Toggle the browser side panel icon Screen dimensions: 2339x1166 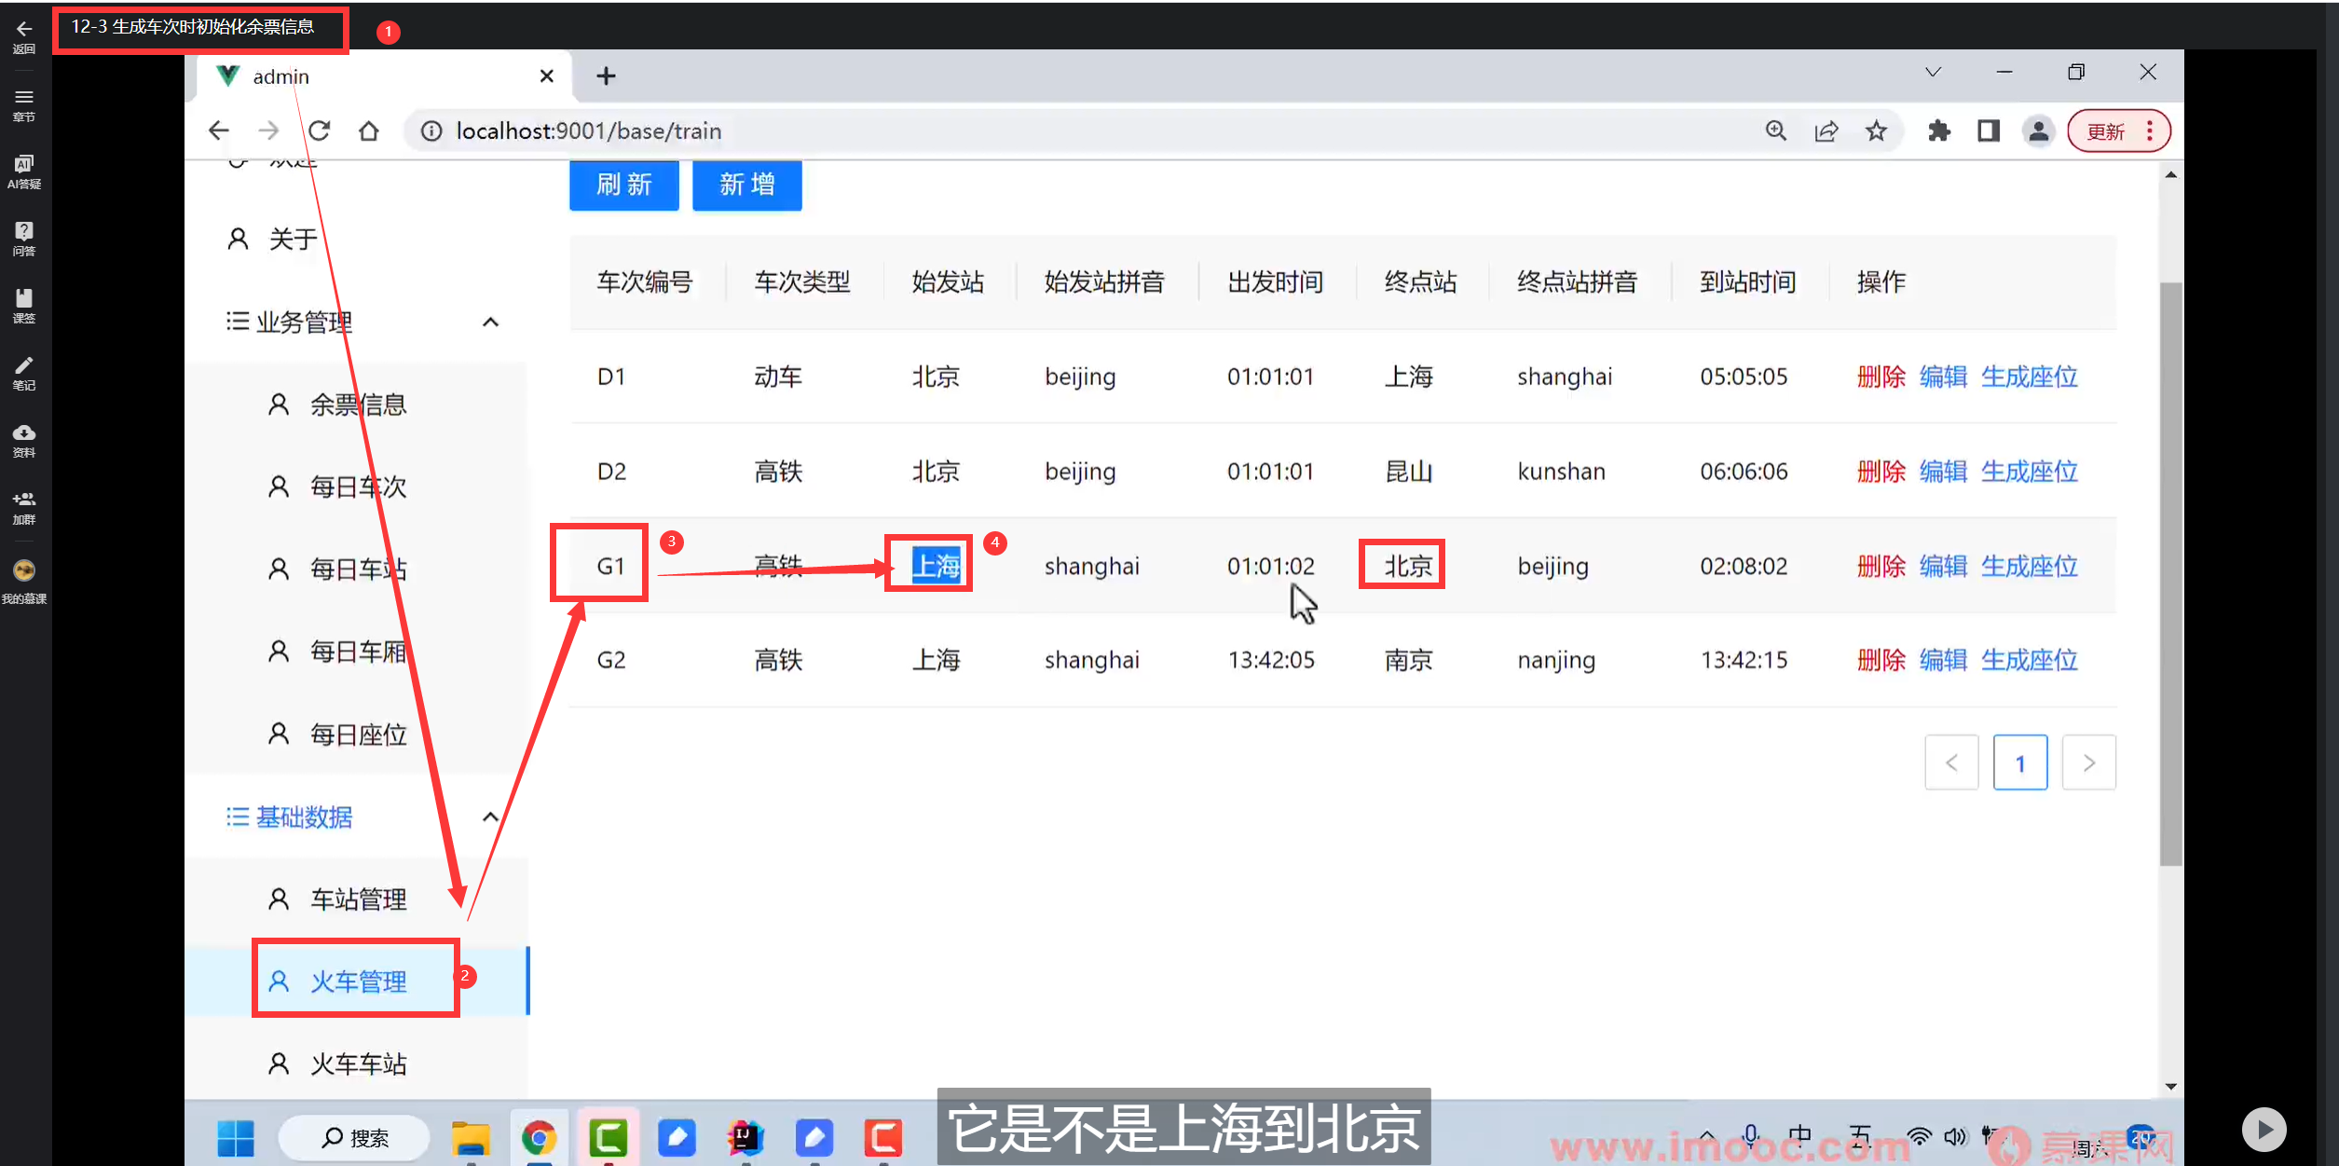1989,130
